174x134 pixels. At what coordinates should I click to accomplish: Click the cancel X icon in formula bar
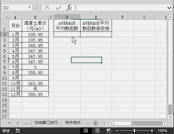48,8
